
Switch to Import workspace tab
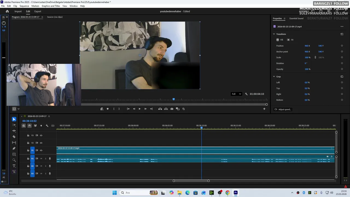(x=18, y=11)
